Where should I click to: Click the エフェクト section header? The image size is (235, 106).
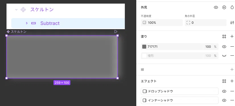pos(149,81)
